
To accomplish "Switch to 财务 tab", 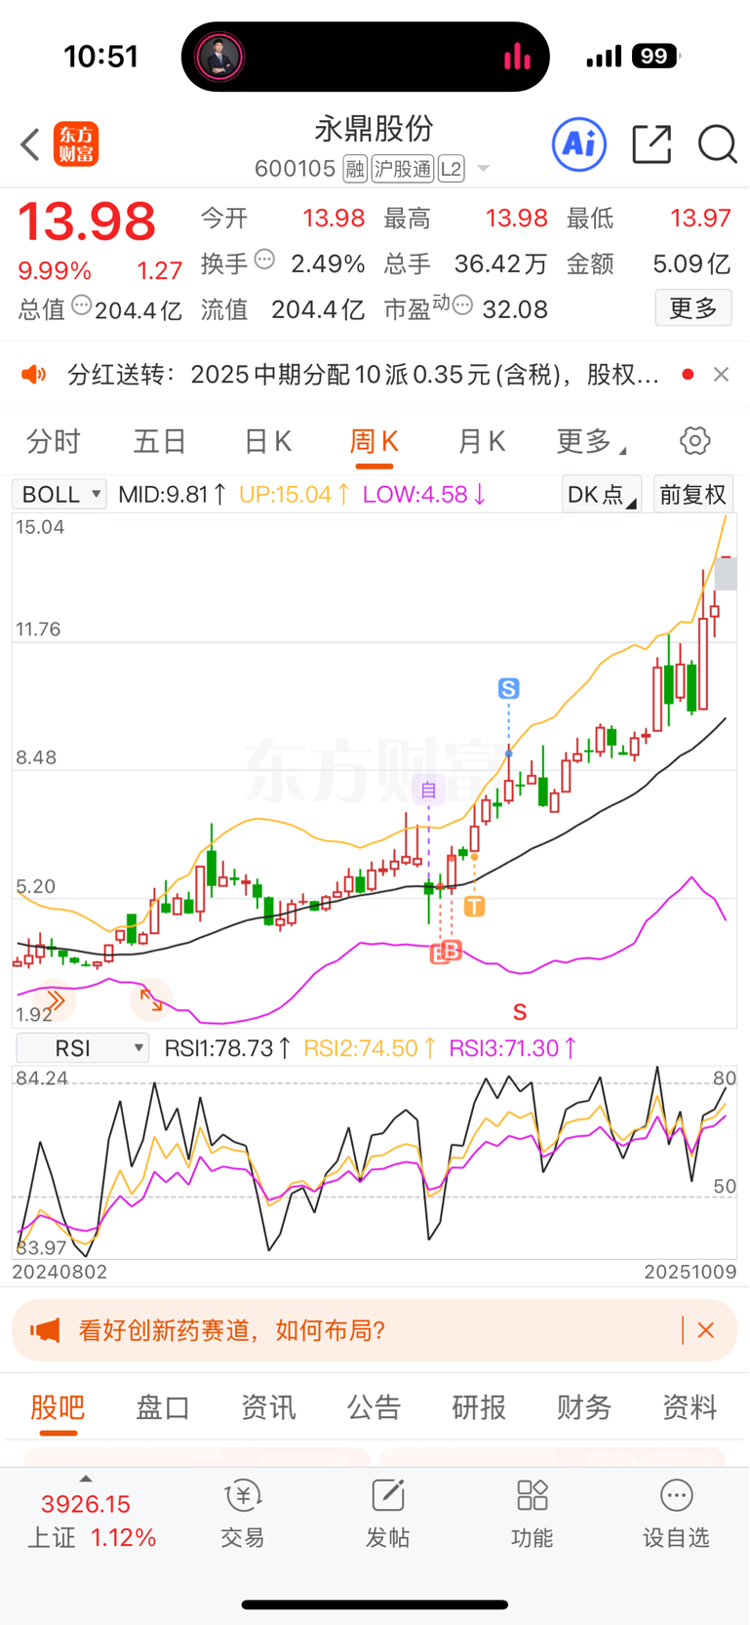I will pos(584,1407).
